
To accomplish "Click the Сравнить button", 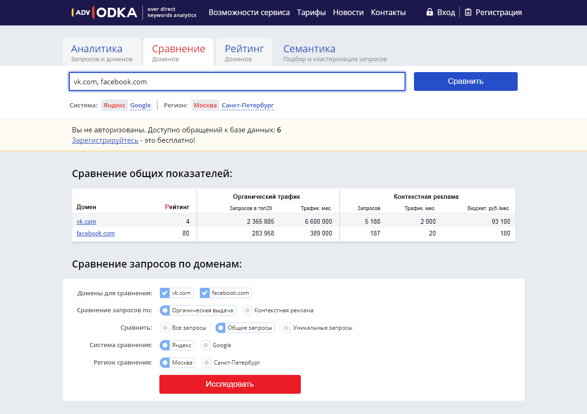I will [x=465, y=81].
